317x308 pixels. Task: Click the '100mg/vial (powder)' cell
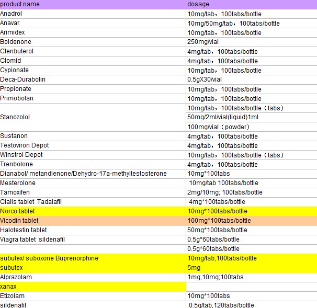click(x=252, y=127)
